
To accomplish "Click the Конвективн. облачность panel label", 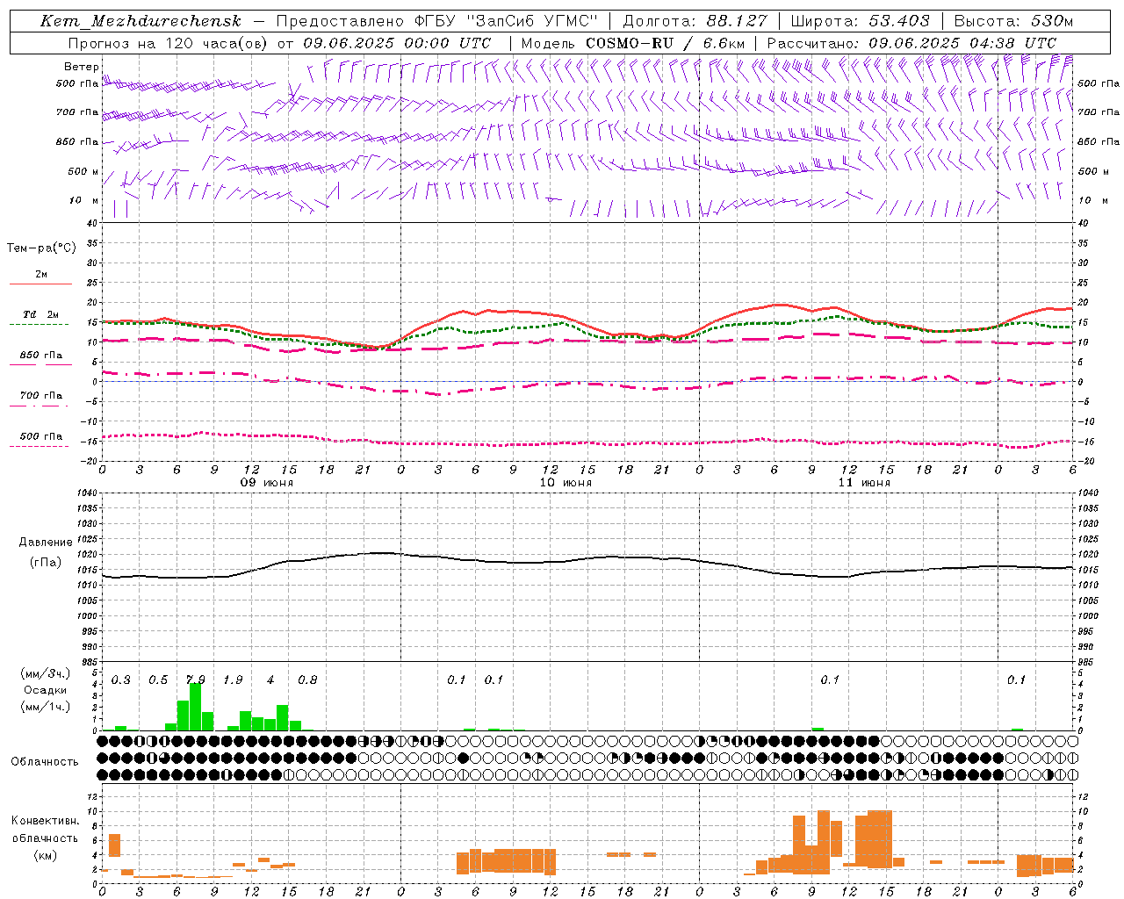I will (x=45, y=830).
